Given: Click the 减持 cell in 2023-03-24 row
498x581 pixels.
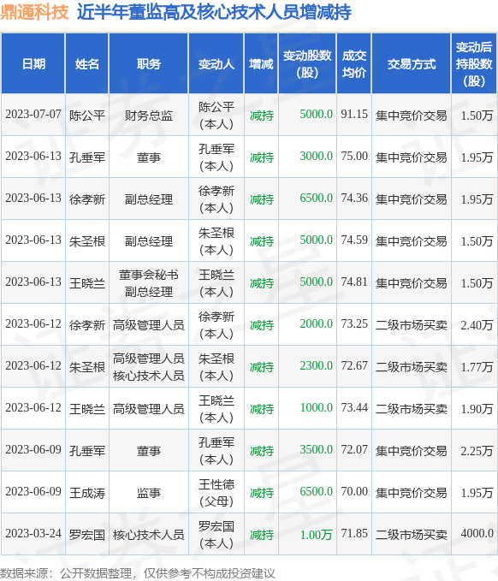Looking at the screenshot, I should tap(262, 535).
